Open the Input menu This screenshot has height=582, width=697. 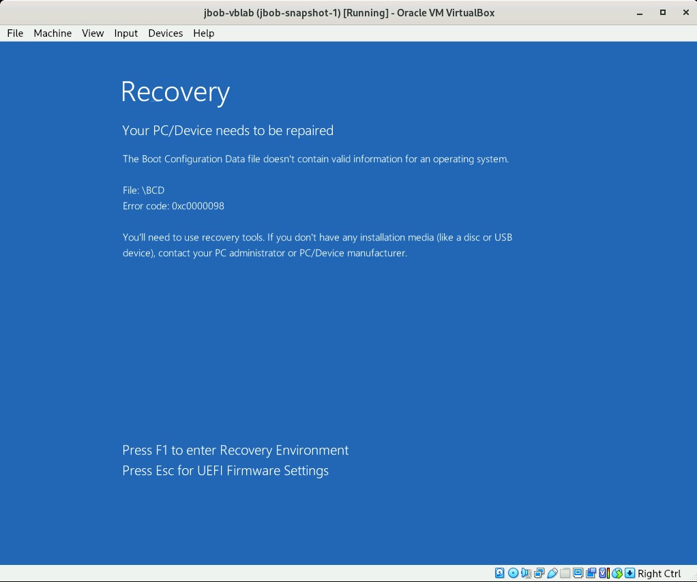[x=126, y=33]
